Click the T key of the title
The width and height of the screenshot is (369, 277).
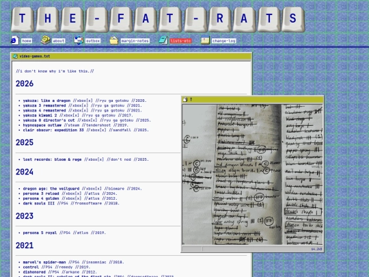(x=23, y=19)
